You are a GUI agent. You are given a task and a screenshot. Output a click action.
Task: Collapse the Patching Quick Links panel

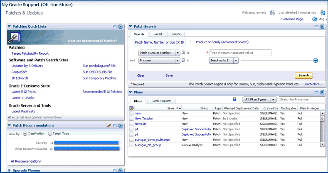[x=9, y=26]
